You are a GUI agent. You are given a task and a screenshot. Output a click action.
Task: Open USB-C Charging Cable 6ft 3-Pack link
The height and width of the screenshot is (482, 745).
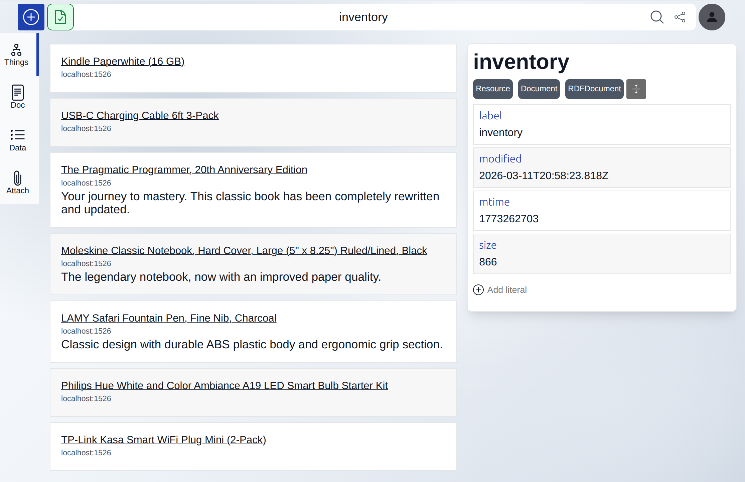pos(140,115)
